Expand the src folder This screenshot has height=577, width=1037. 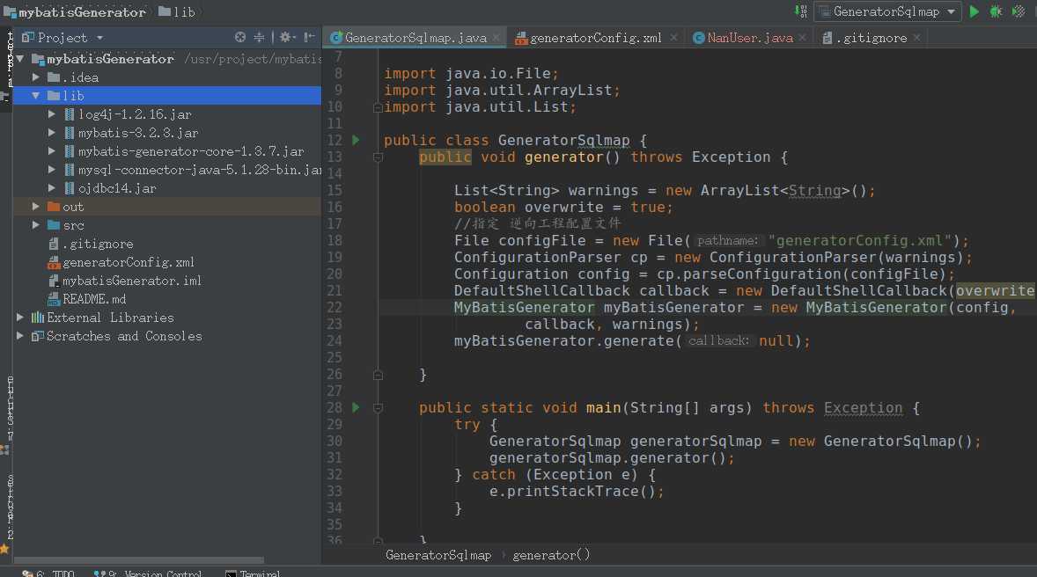[36, 225]
